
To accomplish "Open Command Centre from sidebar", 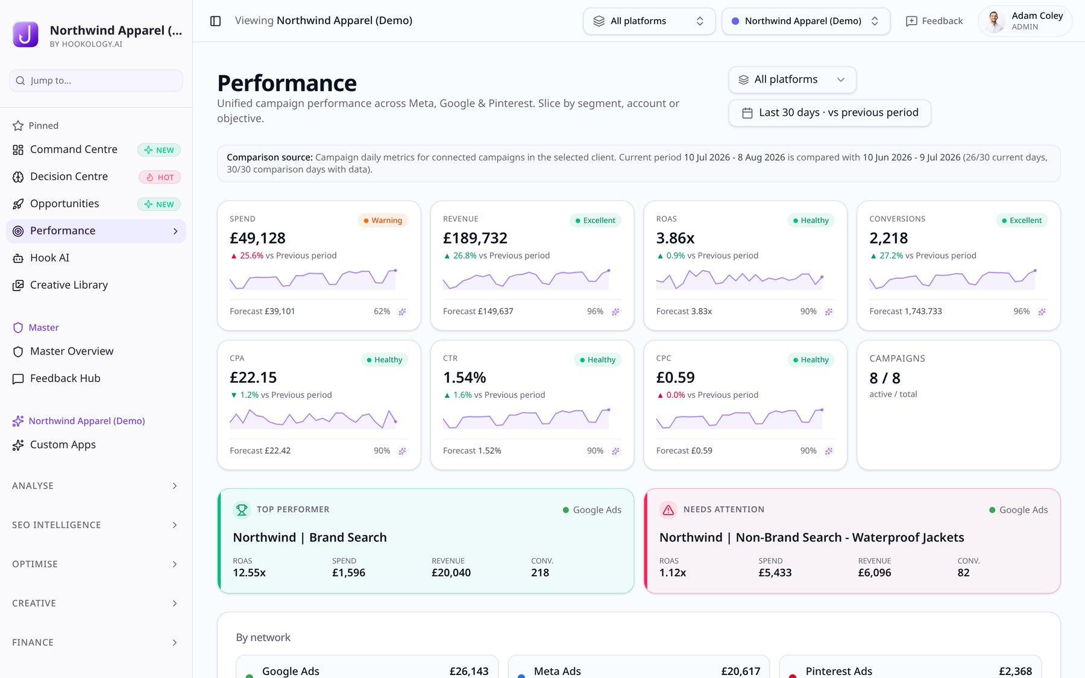I will [x=96, y=149].
